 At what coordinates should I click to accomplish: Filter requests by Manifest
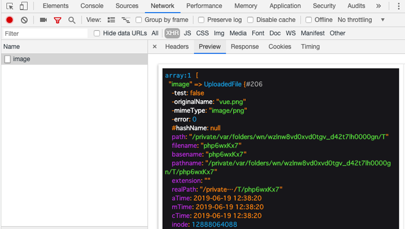click(x=312, y=34)
